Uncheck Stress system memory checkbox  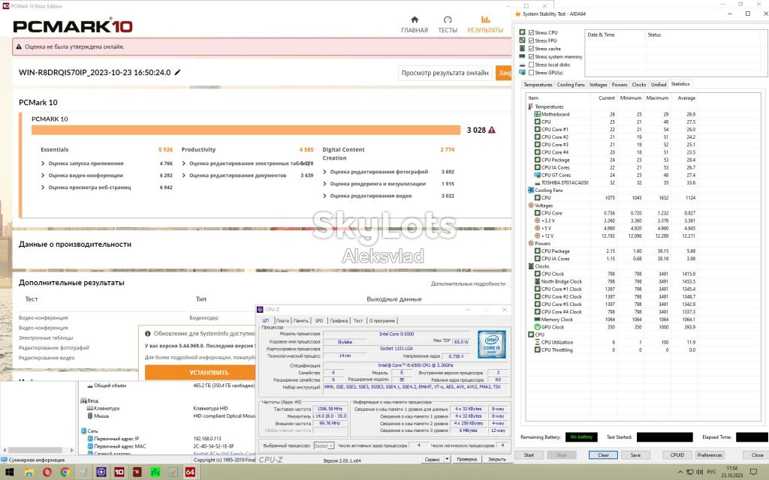531,57
